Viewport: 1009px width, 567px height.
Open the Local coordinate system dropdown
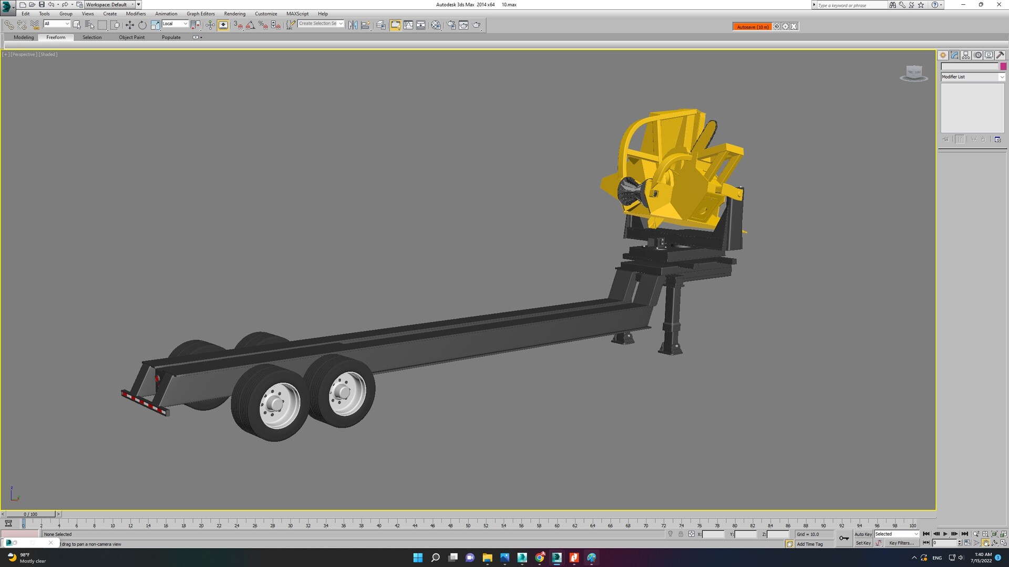pyautogui.click(x=184, y=24)
